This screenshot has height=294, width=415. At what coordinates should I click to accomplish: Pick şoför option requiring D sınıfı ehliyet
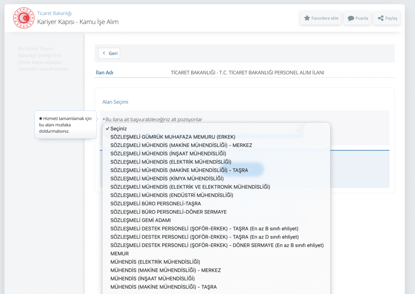[x=204, y=237]
